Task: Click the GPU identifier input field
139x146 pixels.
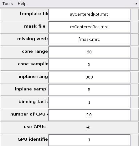Action: coord(90,140)
